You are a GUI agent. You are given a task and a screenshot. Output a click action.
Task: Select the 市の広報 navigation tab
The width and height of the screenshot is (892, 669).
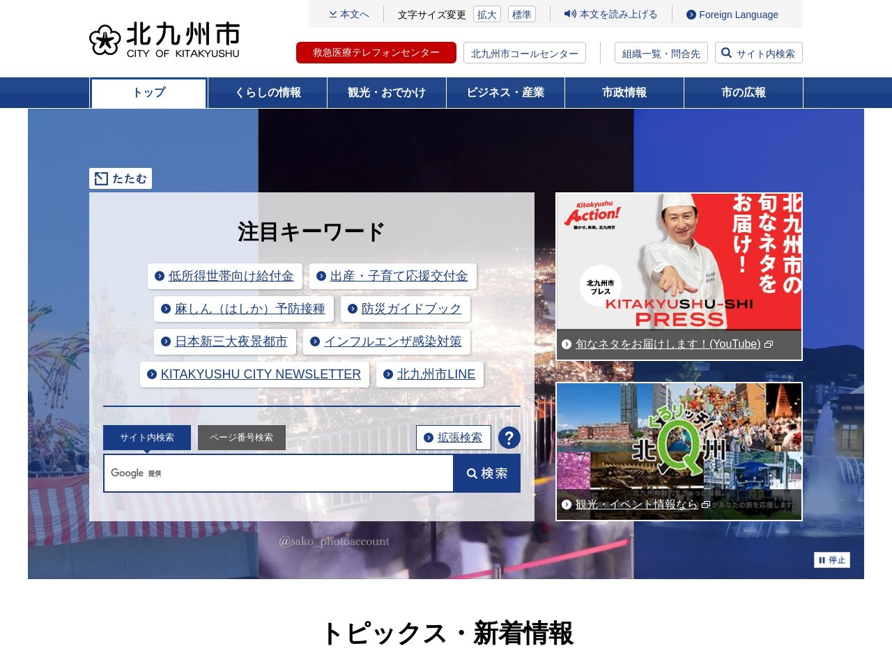(744, 93)
